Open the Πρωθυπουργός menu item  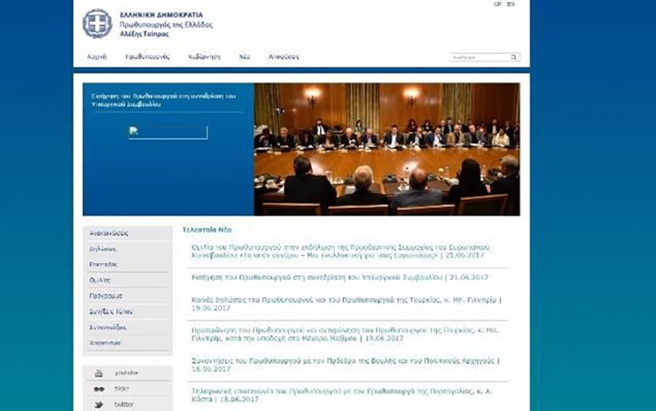[x=147, y=57]
